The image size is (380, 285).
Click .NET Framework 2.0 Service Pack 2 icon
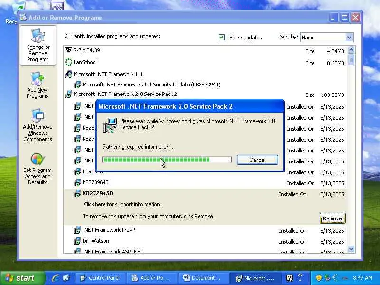click(68, 94)
